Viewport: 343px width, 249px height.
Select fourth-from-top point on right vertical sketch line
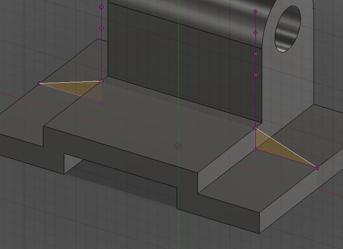click(x=255, y=75)
